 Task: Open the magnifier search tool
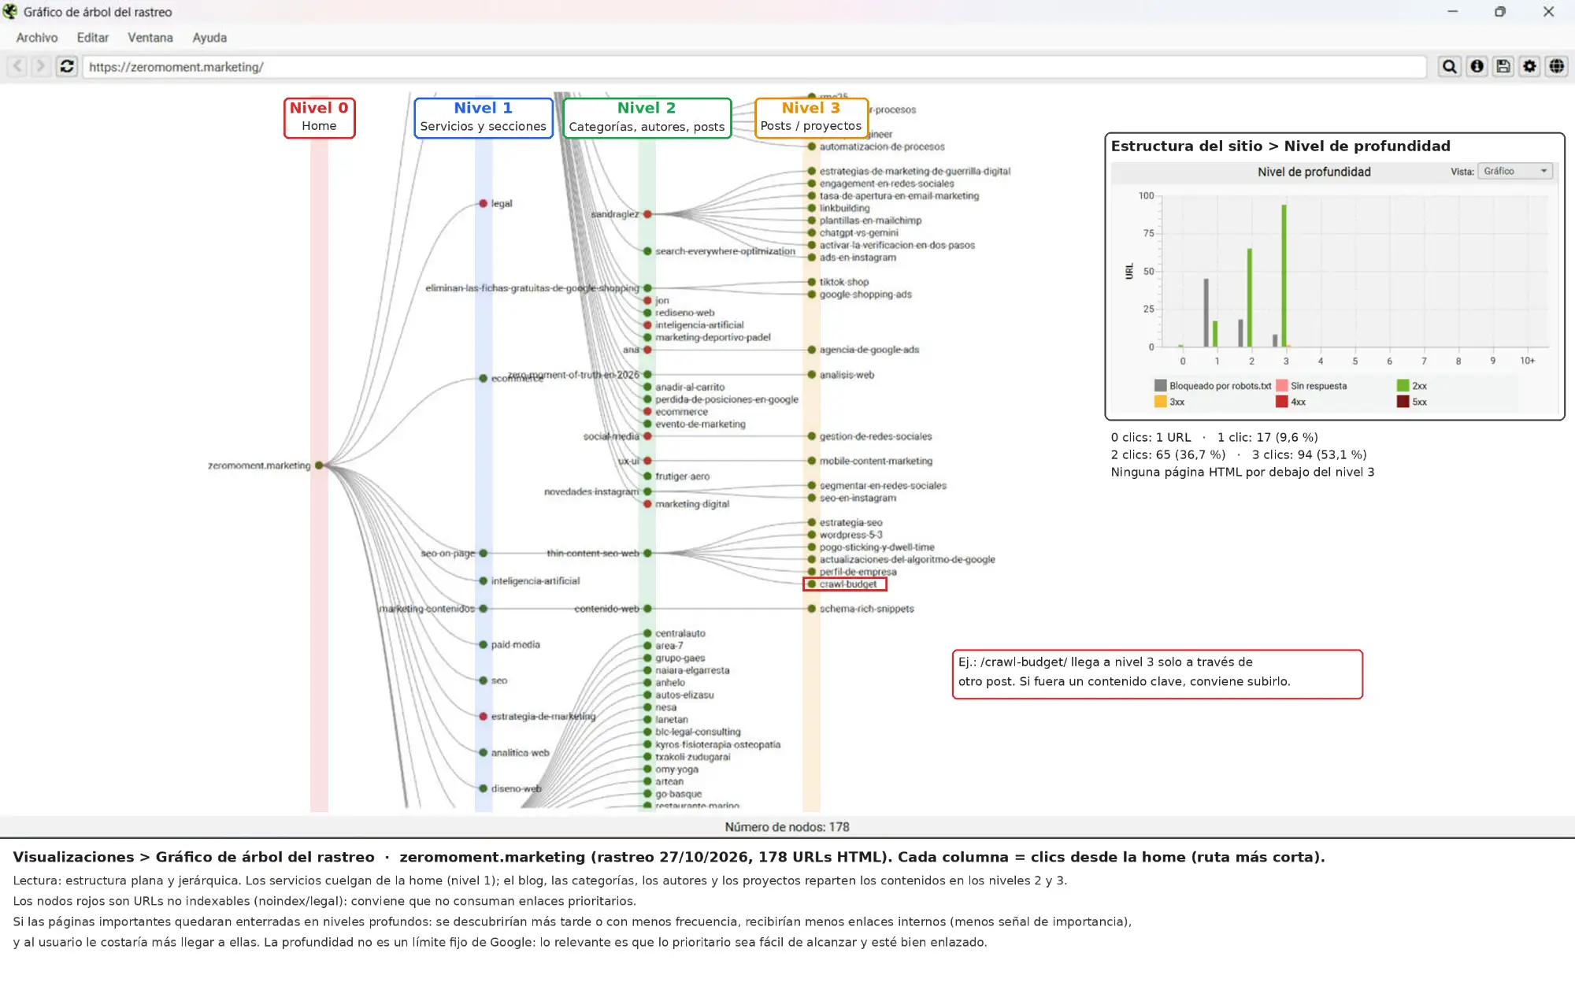(x=1449, y=67)
